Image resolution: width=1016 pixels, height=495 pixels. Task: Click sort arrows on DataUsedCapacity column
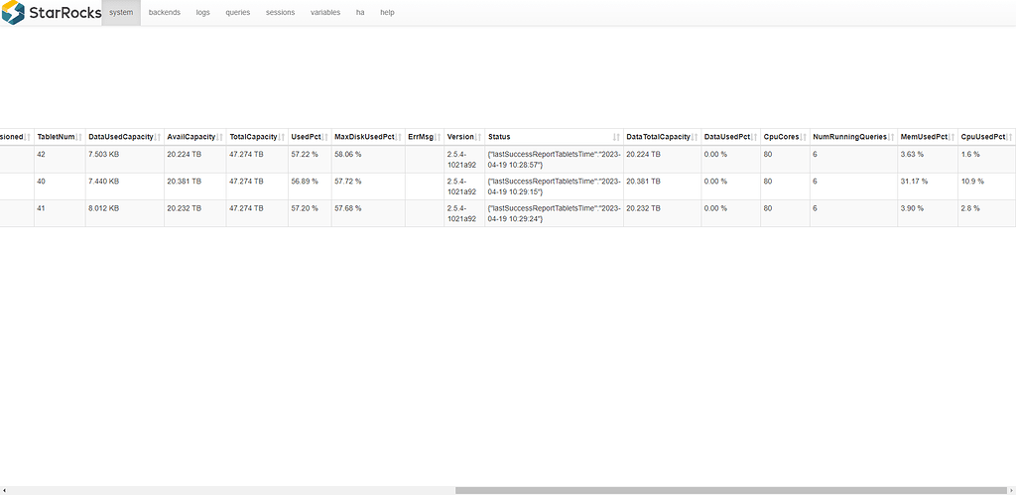click(158, 137)
